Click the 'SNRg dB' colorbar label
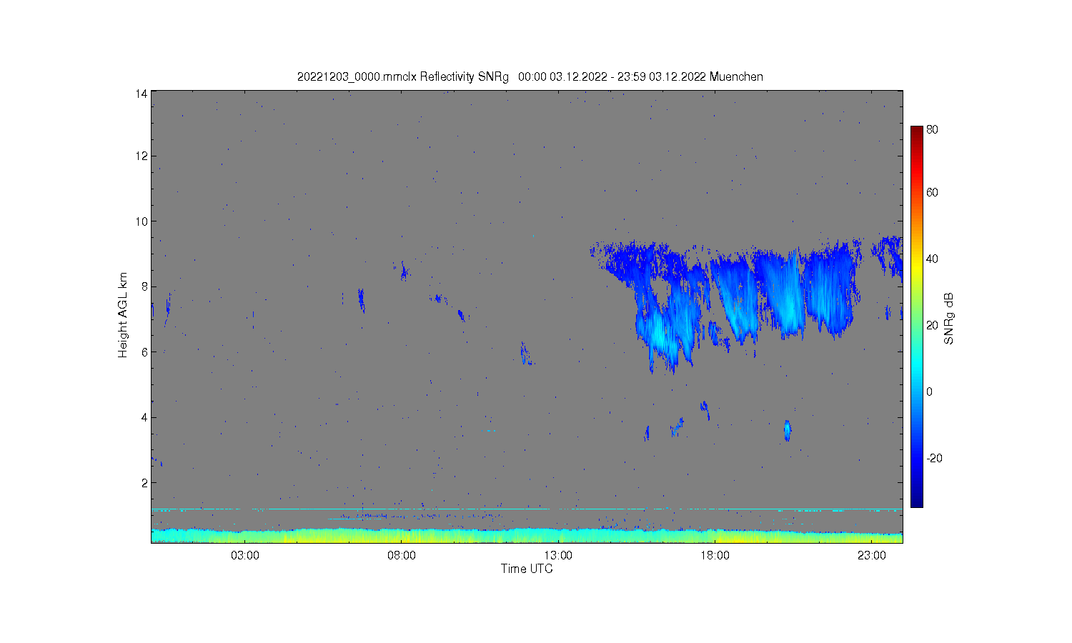1072x643 pixels. click(x=949, y=319)
